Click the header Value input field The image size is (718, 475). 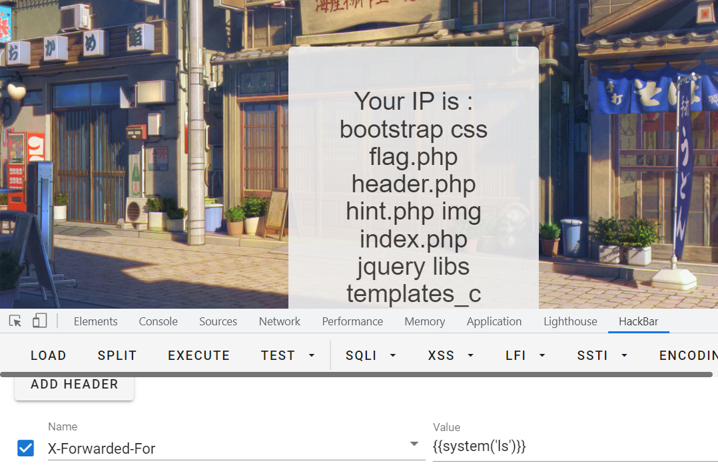[575, 446]
